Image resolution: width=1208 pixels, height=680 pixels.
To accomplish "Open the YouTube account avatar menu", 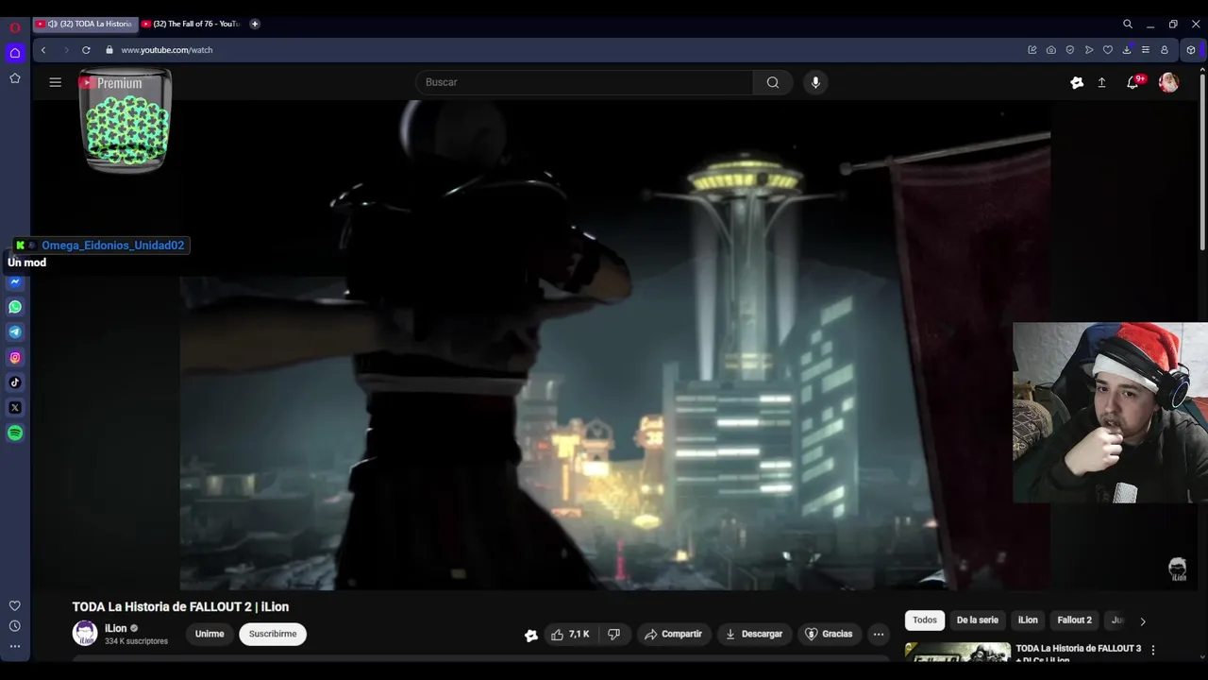I will pos(1168,83).
